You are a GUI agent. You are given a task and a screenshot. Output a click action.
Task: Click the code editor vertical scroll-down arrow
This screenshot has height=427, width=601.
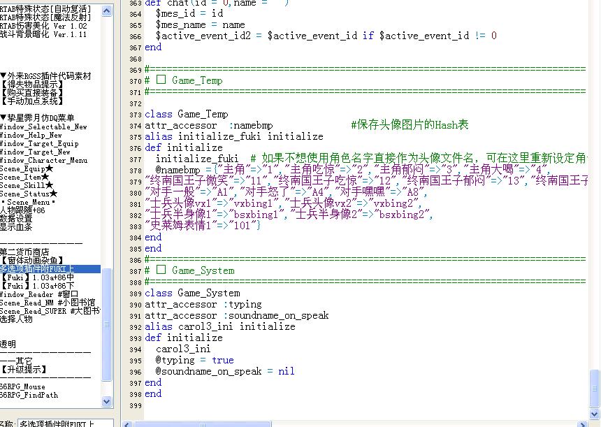pos(595,414)
